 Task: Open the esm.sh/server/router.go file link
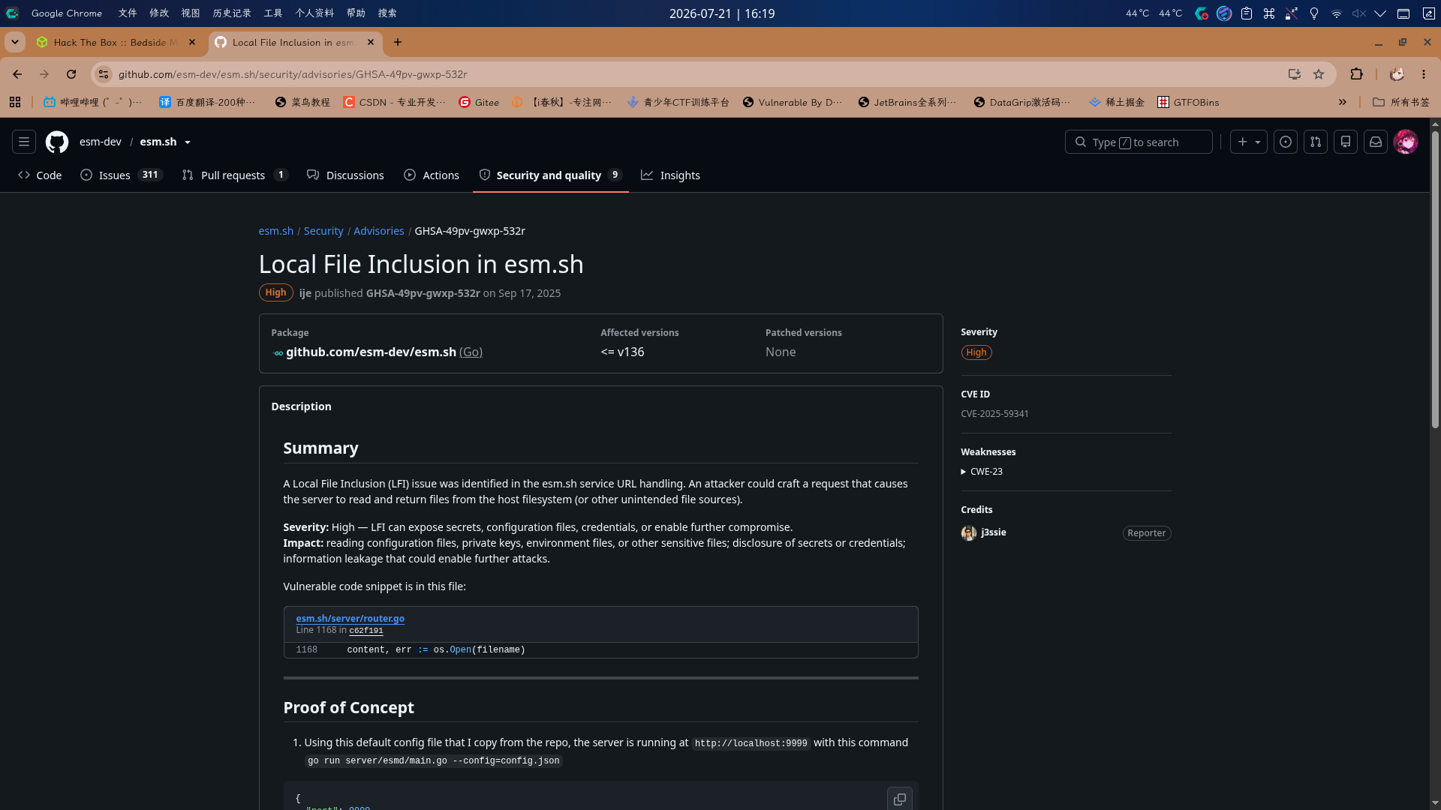350,619
